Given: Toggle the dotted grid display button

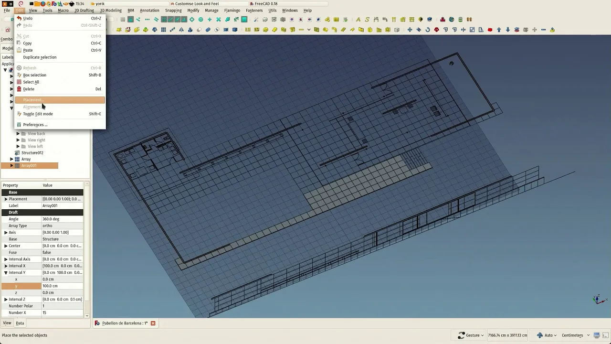Looking at the screenshot, I should click(x=123, y=20).
